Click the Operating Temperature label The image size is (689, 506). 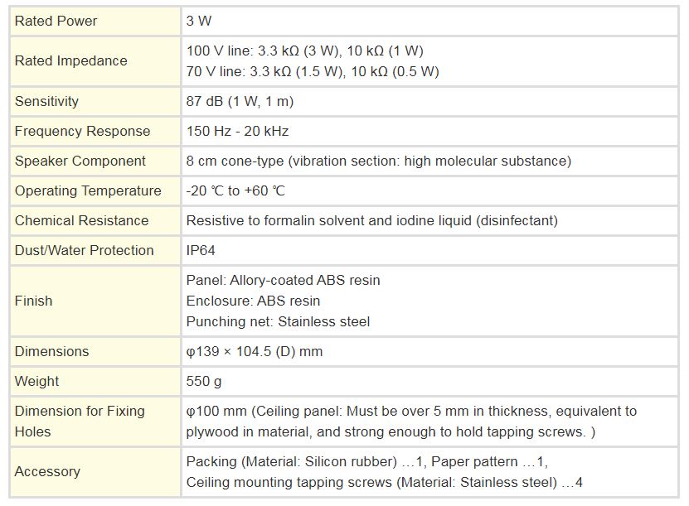[x=88, y=191]
